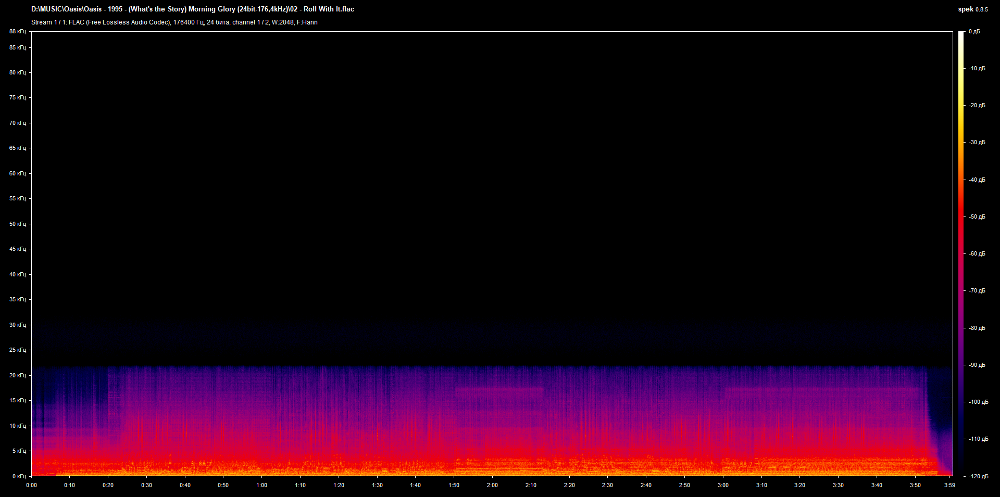Click the spek 0.8.5 version label
Screen dimensions: 1000x497
pyautogui.click(x=973, y=9)
